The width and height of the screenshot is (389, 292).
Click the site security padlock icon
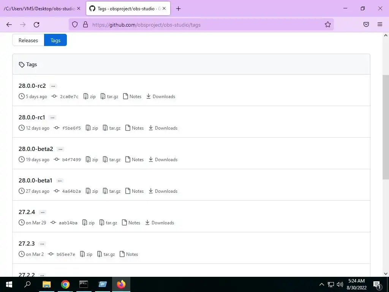pos(85,24)
